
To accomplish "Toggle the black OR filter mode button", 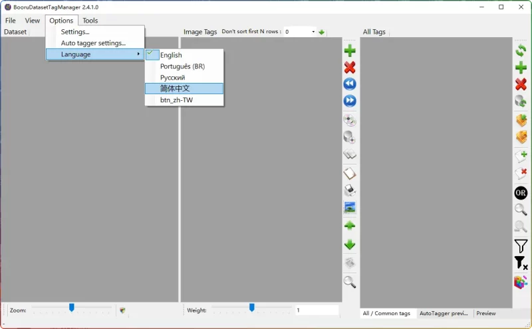I will coord(521,193).
